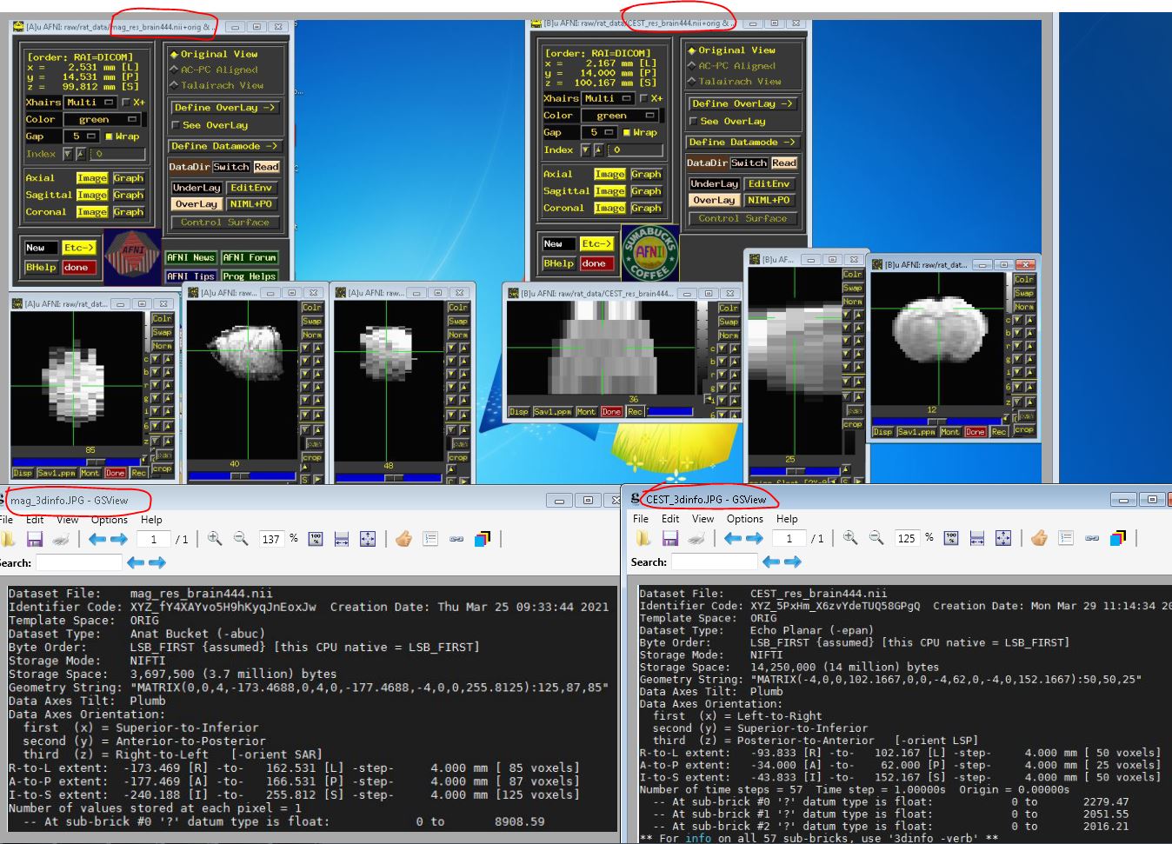Click Sumabucks AFNI coffee logo in controller B

(x=649, y=253)
